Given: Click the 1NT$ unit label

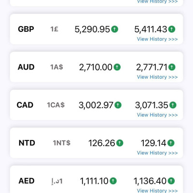Looking at the screenshot, I should point(62,143).
